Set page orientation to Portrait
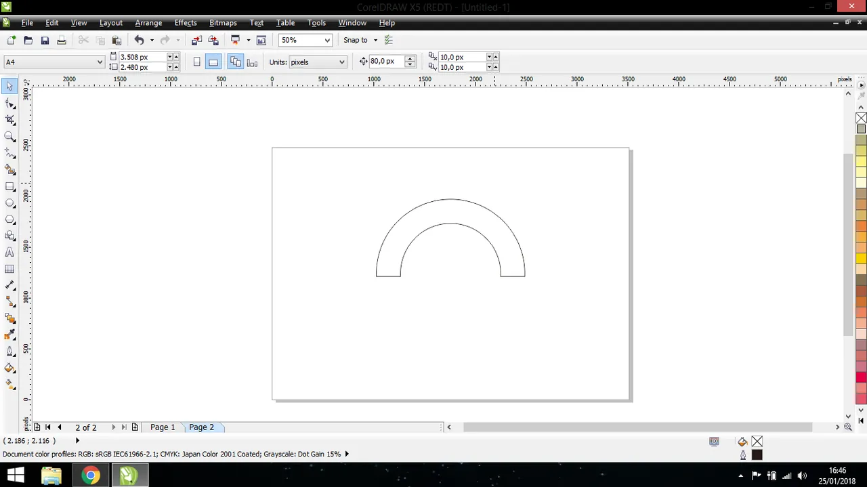867x487 pixels. 196,62
